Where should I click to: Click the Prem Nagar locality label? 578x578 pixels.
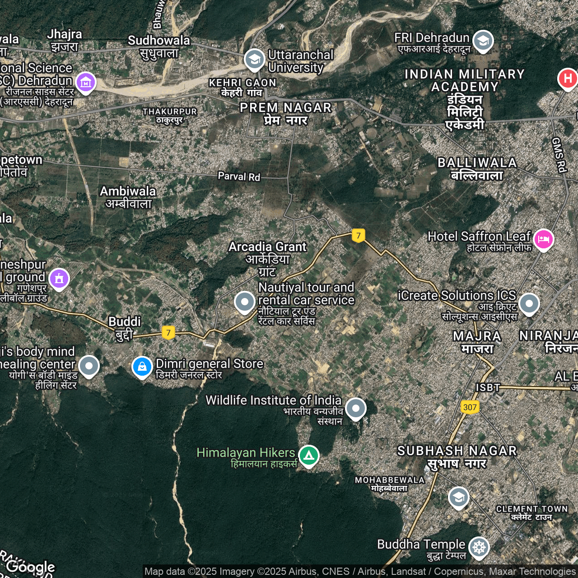[x=285, y=114]
